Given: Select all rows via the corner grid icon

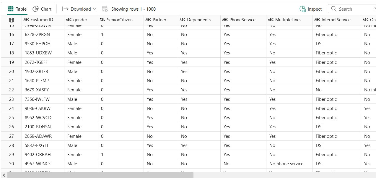Looking at the screenshot, I should tap(11, 20).
